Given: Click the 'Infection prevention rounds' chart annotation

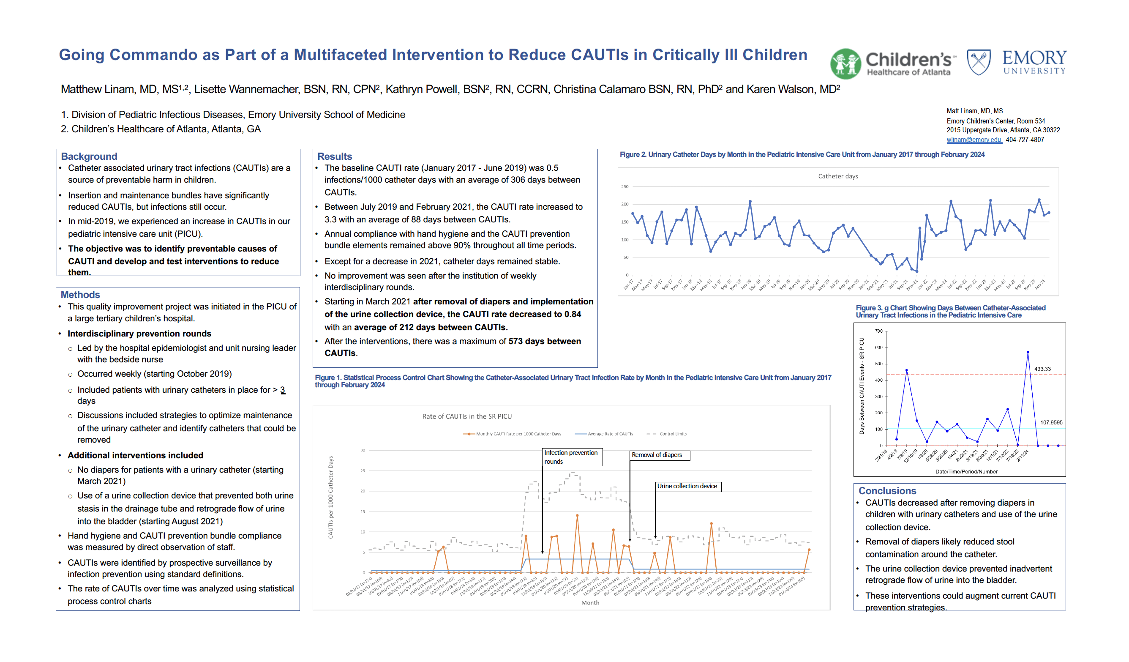Looking at the screenshot, I should [x=573, y=457].
